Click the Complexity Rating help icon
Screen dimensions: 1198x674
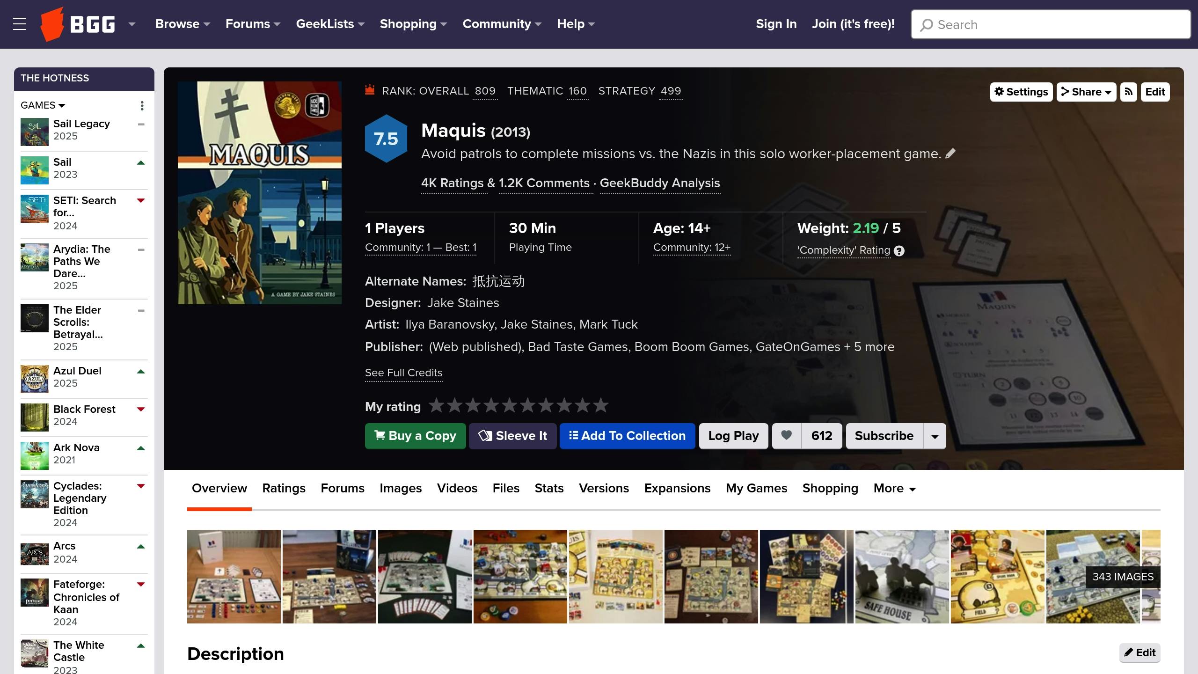[899, 251]
